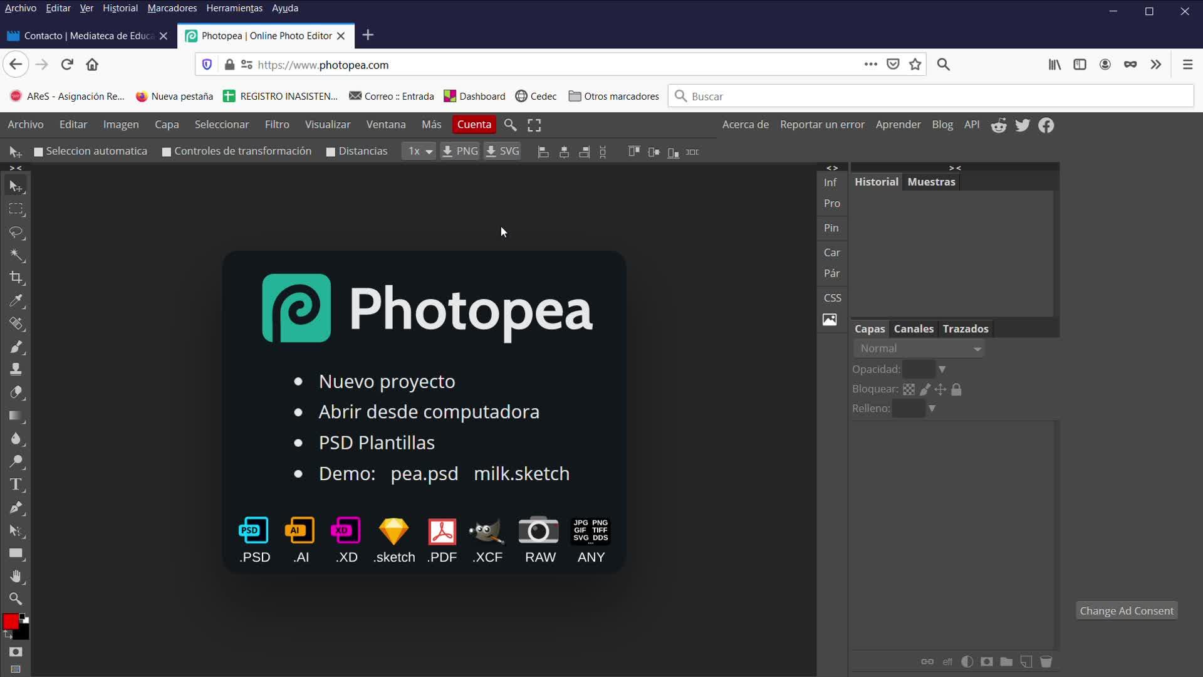Select the Crop tool
Viewport: 1203px width, 677px height.
(16, 278)
